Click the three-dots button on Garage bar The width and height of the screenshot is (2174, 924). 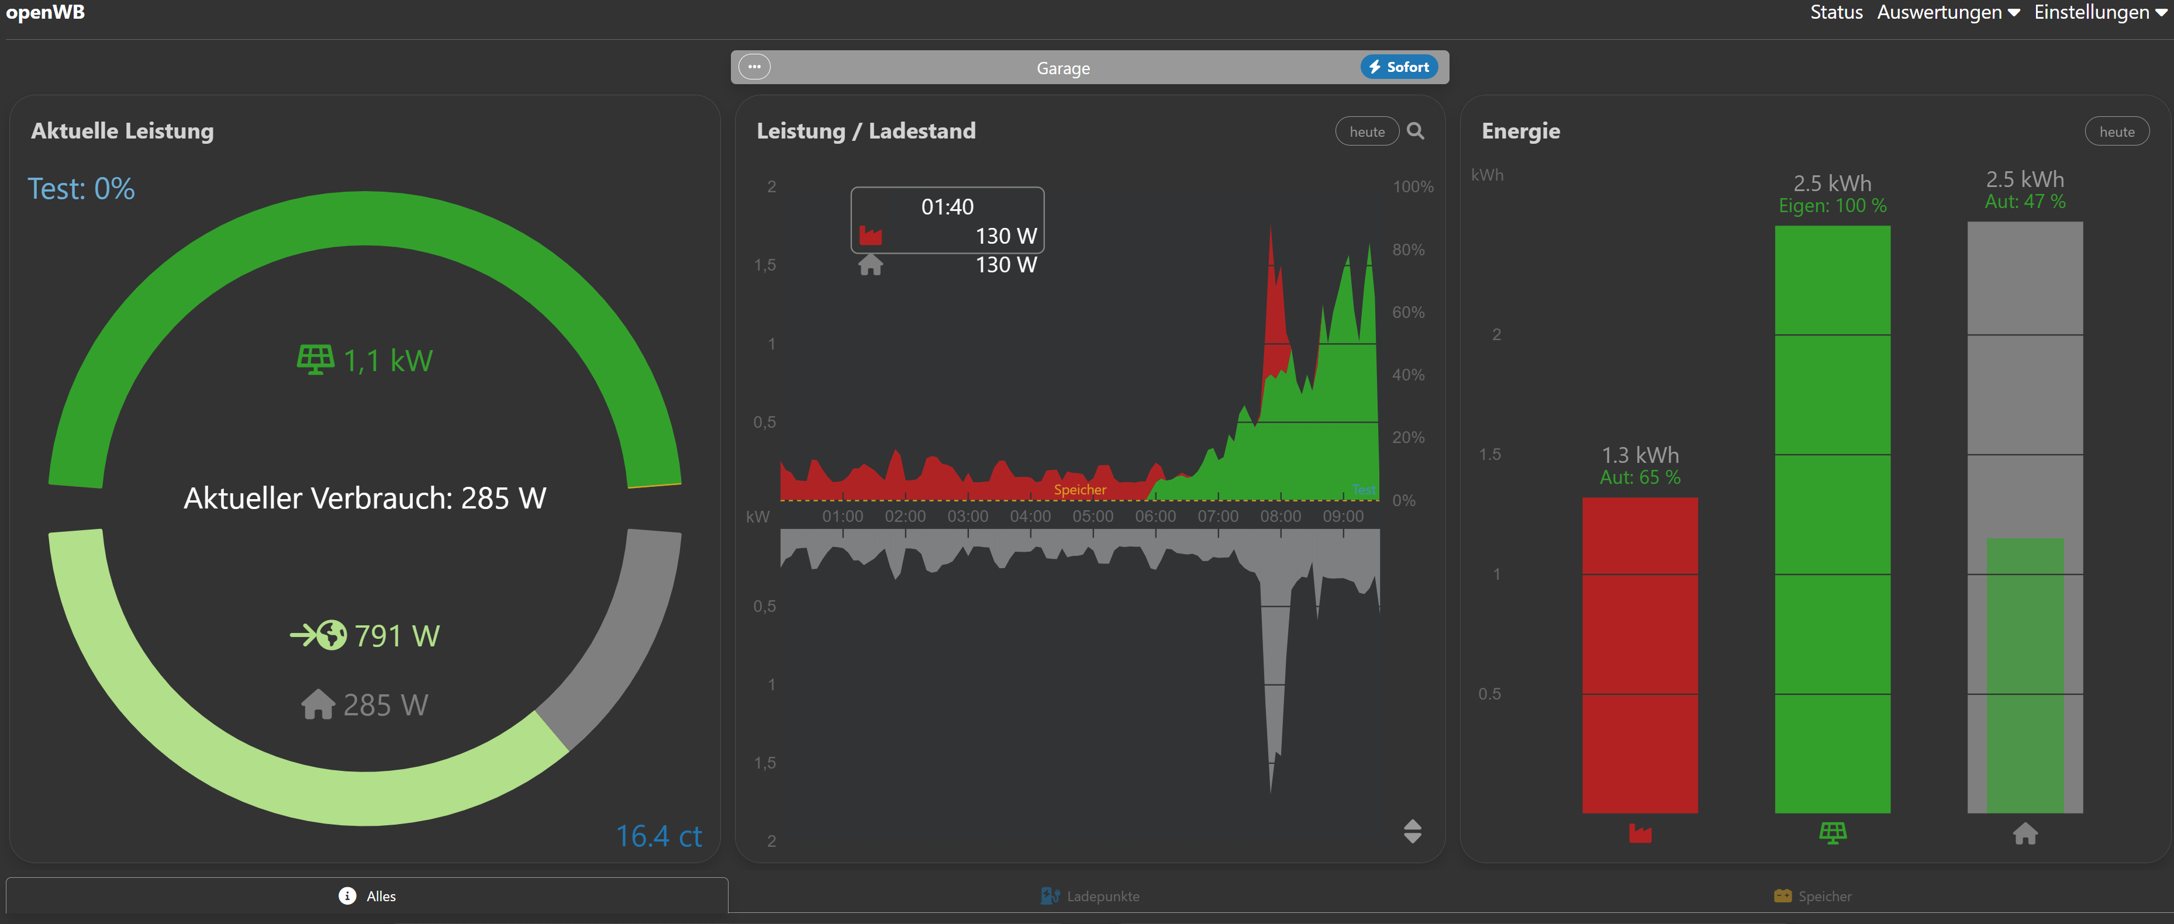click(x=754, y=67)
